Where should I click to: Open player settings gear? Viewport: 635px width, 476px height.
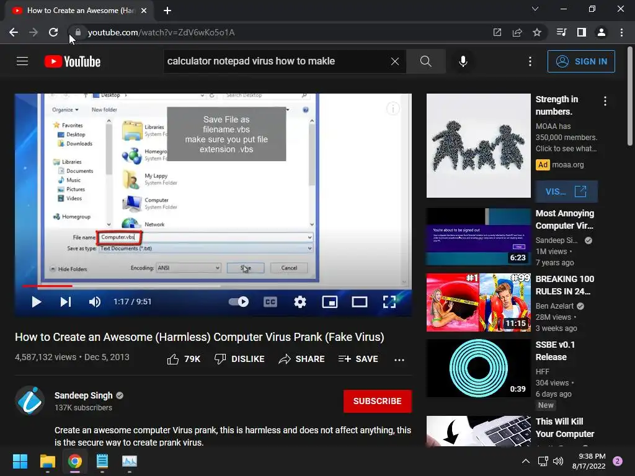(300, 302)
